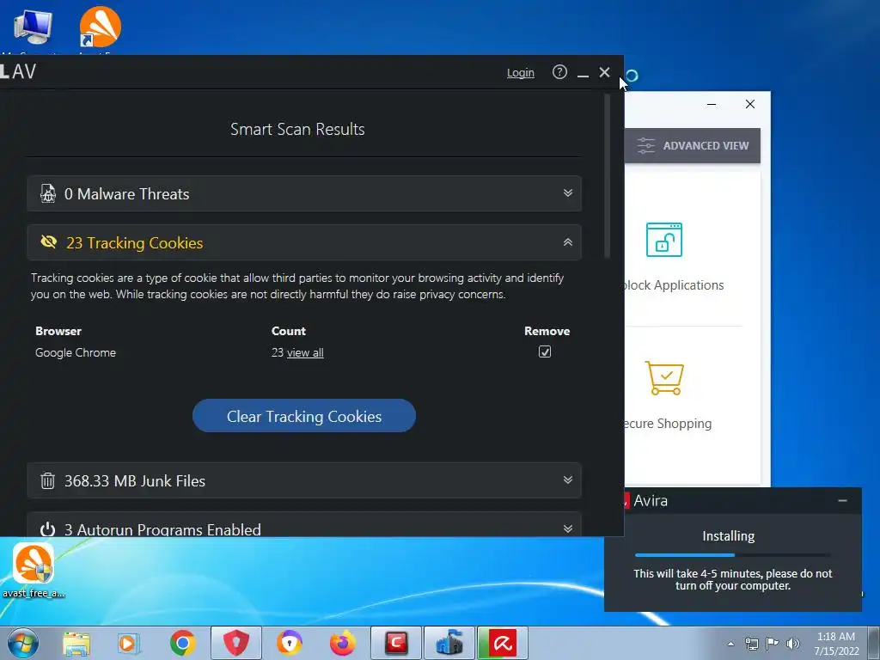
Task: Click the Google Chrome browser row text
Action: click(76, 353)
